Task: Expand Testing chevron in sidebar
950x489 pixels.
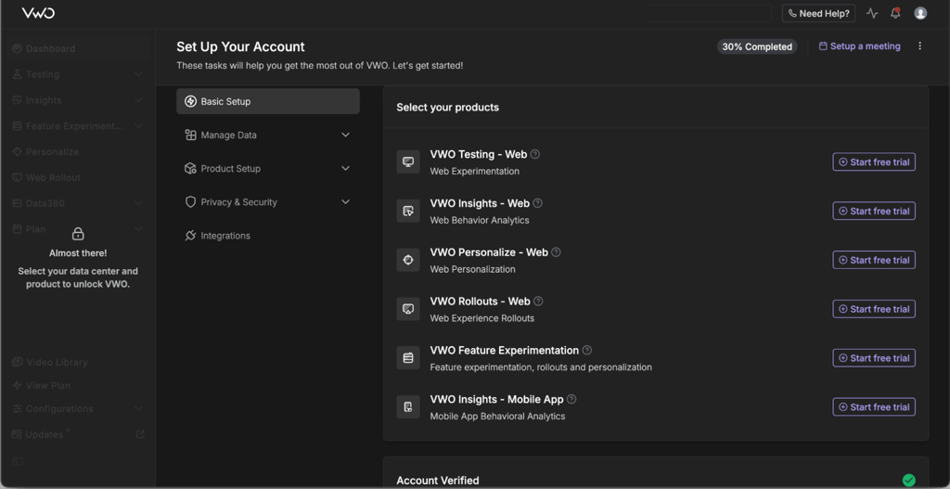Action: tap(138, 74)
